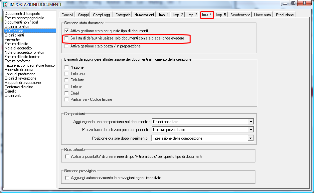Go to the Imp. 1 tab
Image resolution: width=314 pixels, height=193 pixels.
[x=164, y=15]
